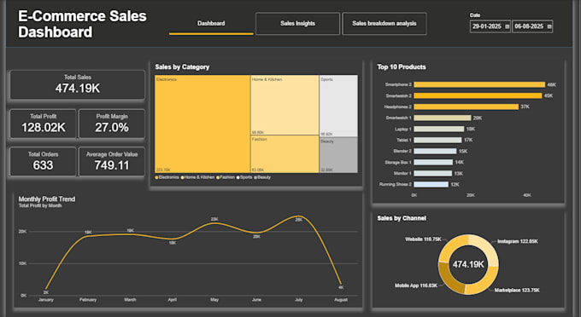
Task: Select the Fashion treemap block
Action: point(285,154)
